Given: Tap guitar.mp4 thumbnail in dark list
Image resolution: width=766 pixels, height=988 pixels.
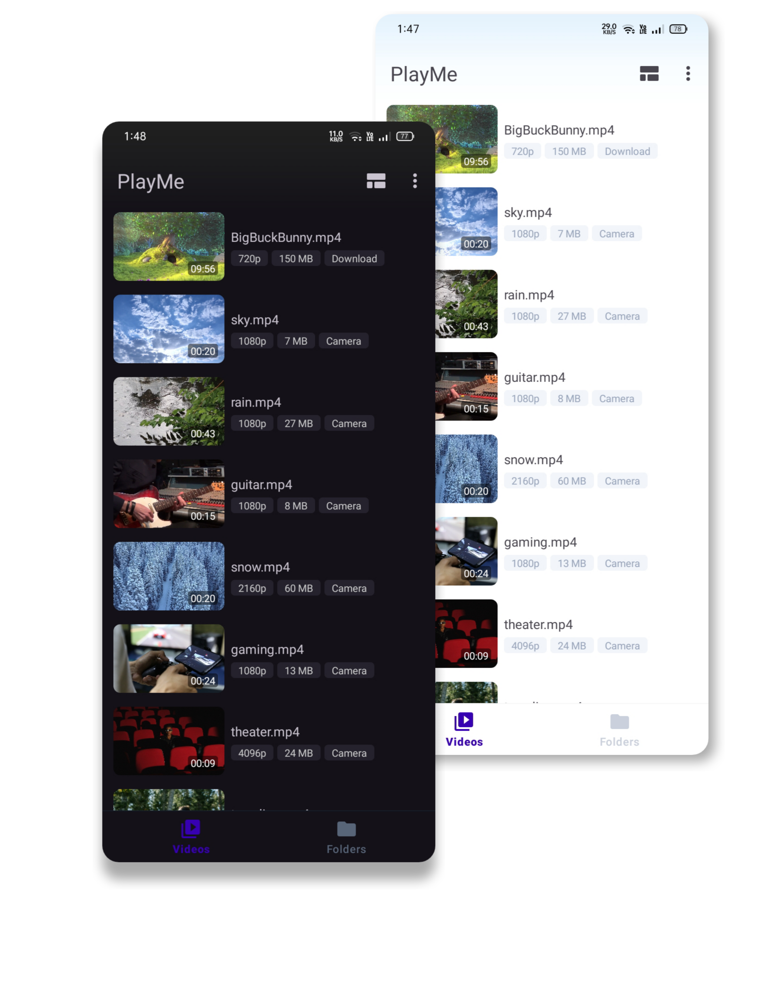Looking at the screenshot, I should (169, 494).
